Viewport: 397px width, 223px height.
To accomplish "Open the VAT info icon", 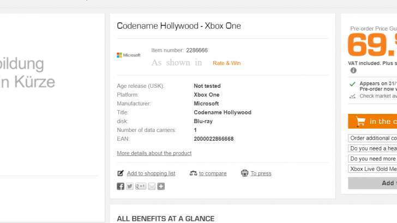I will tap(353, 70).
